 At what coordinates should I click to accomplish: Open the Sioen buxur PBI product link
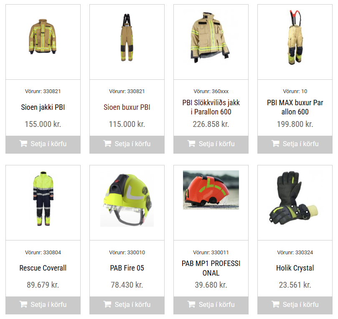pos(127,107)
